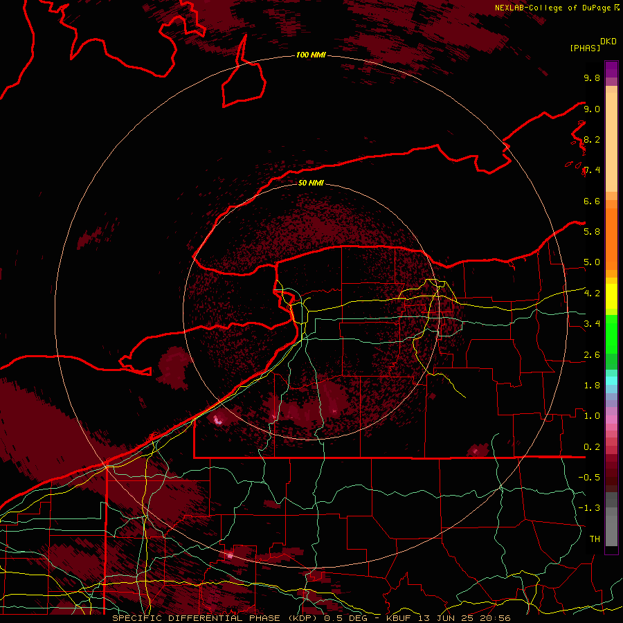Image resolution: width=623 pixels, height=623 pixels.
Task: Click the TH label on the color scale
Action: click(x=595, y=539)
